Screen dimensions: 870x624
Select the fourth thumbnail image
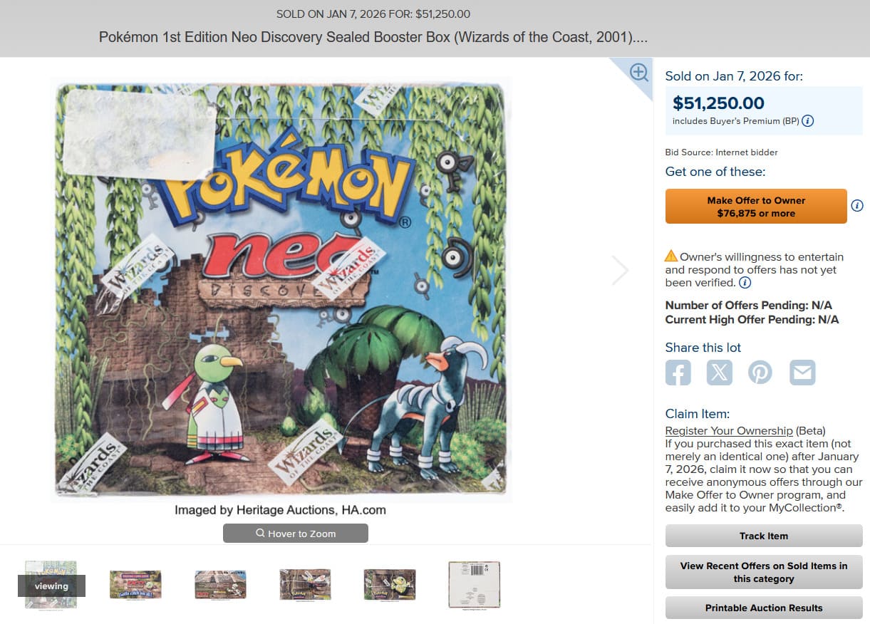coord(305,585)
